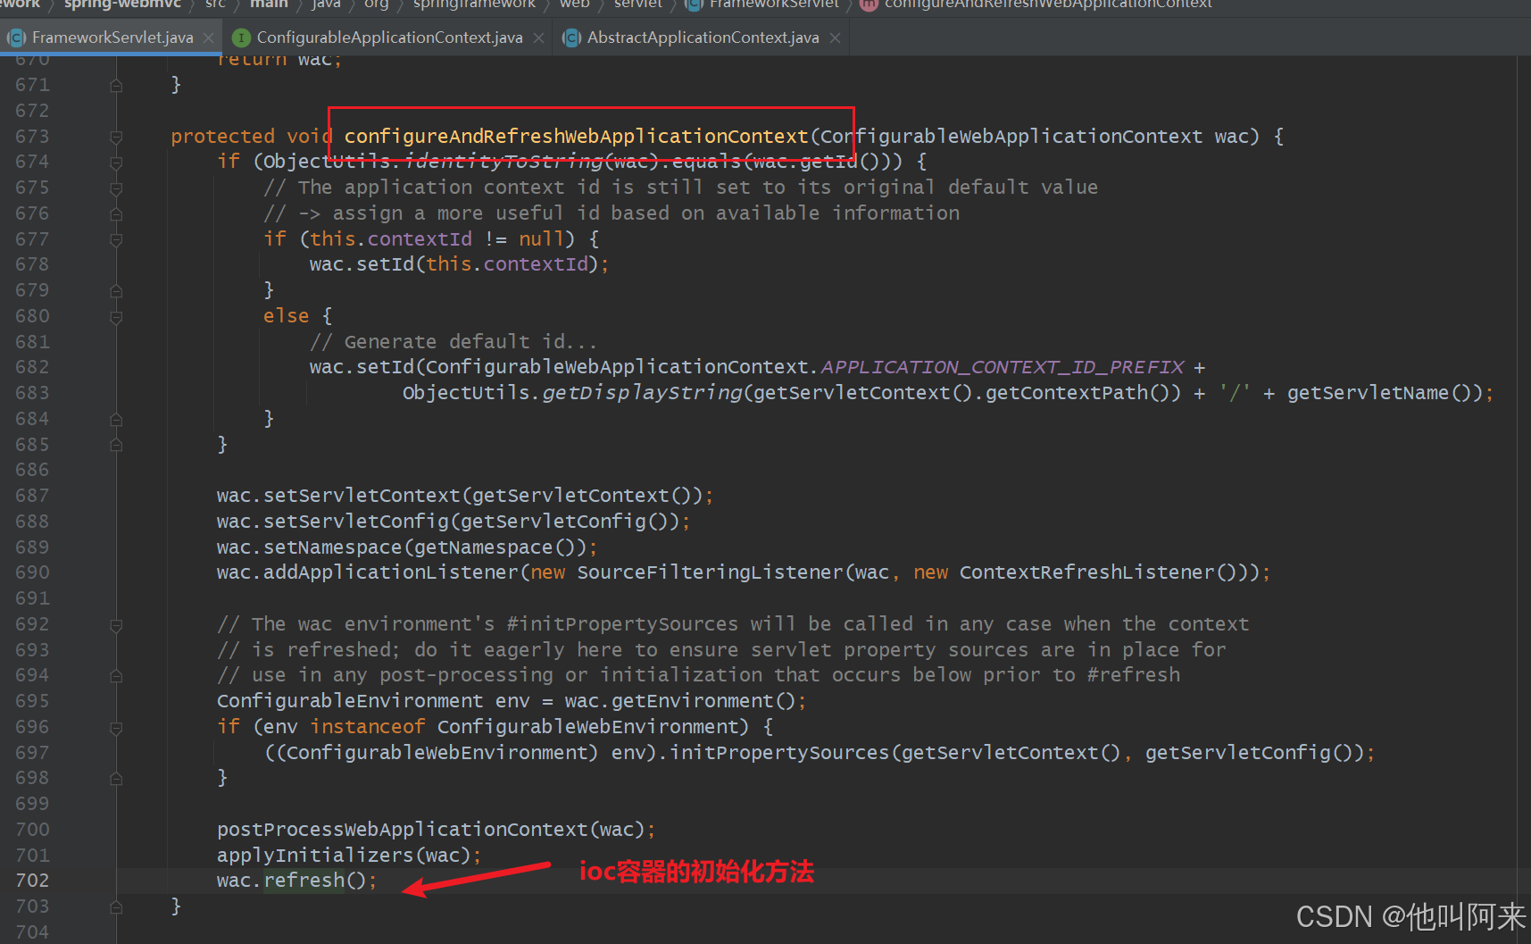Collapse the instanceof if fold marker at line 696
The image size is (1531, 944).
click(x=116, y=728)
